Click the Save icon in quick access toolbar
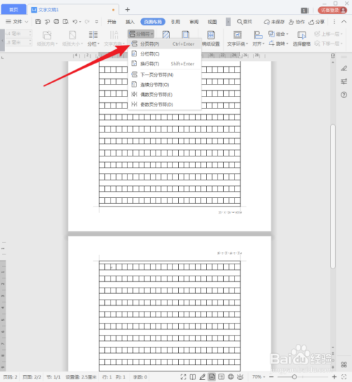 38,22
